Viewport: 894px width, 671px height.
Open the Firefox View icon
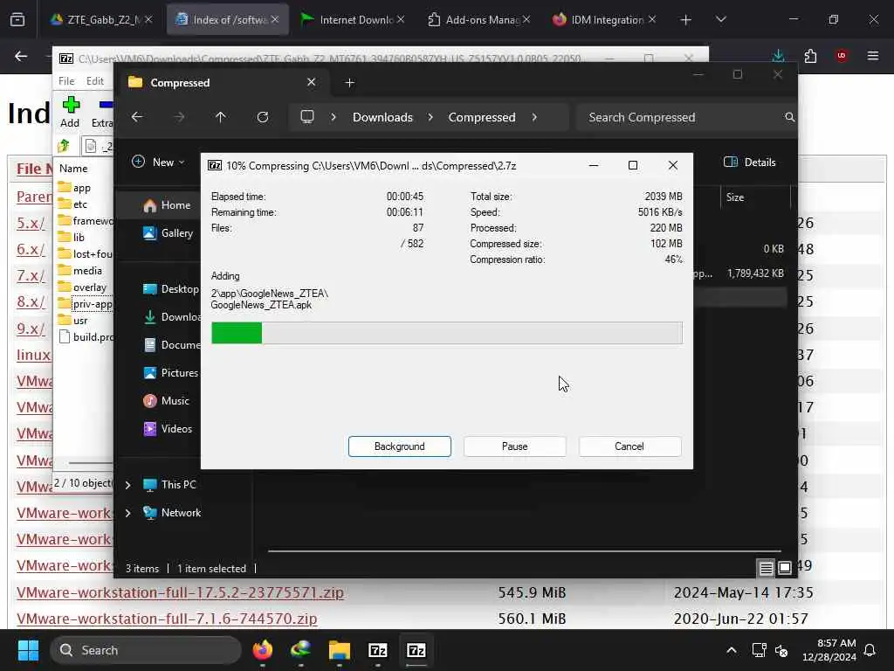click(x=17, y=19)
